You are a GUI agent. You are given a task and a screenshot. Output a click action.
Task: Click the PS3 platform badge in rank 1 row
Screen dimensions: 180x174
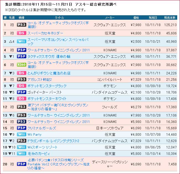pyautogui.click(x=22, y=25)
